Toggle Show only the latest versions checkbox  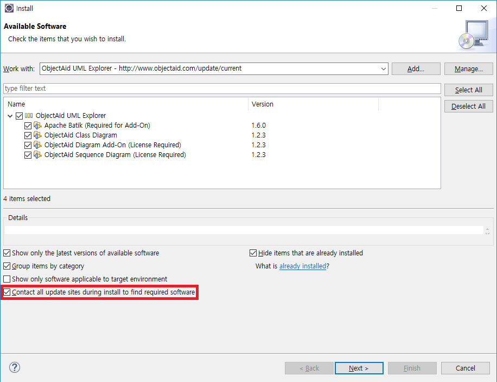(7, 253)
